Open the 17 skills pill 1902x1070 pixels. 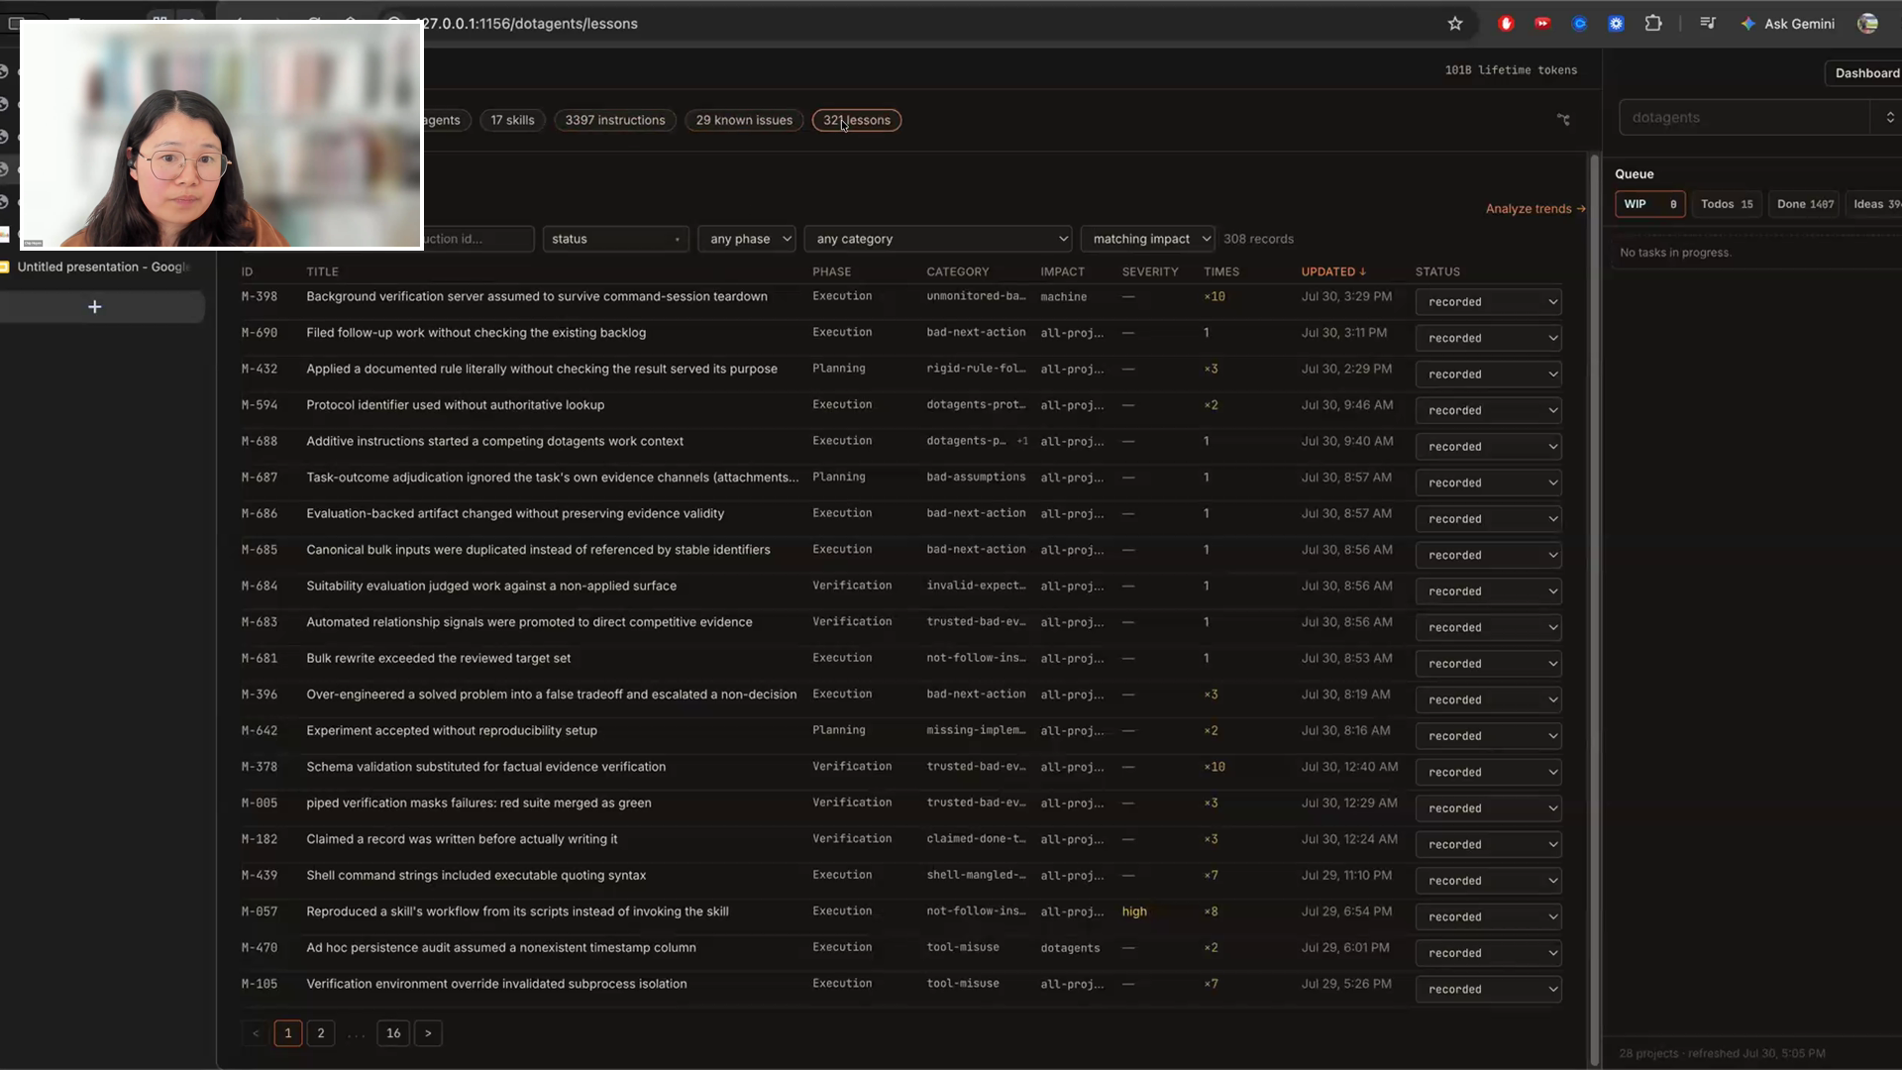click(512, 120)
